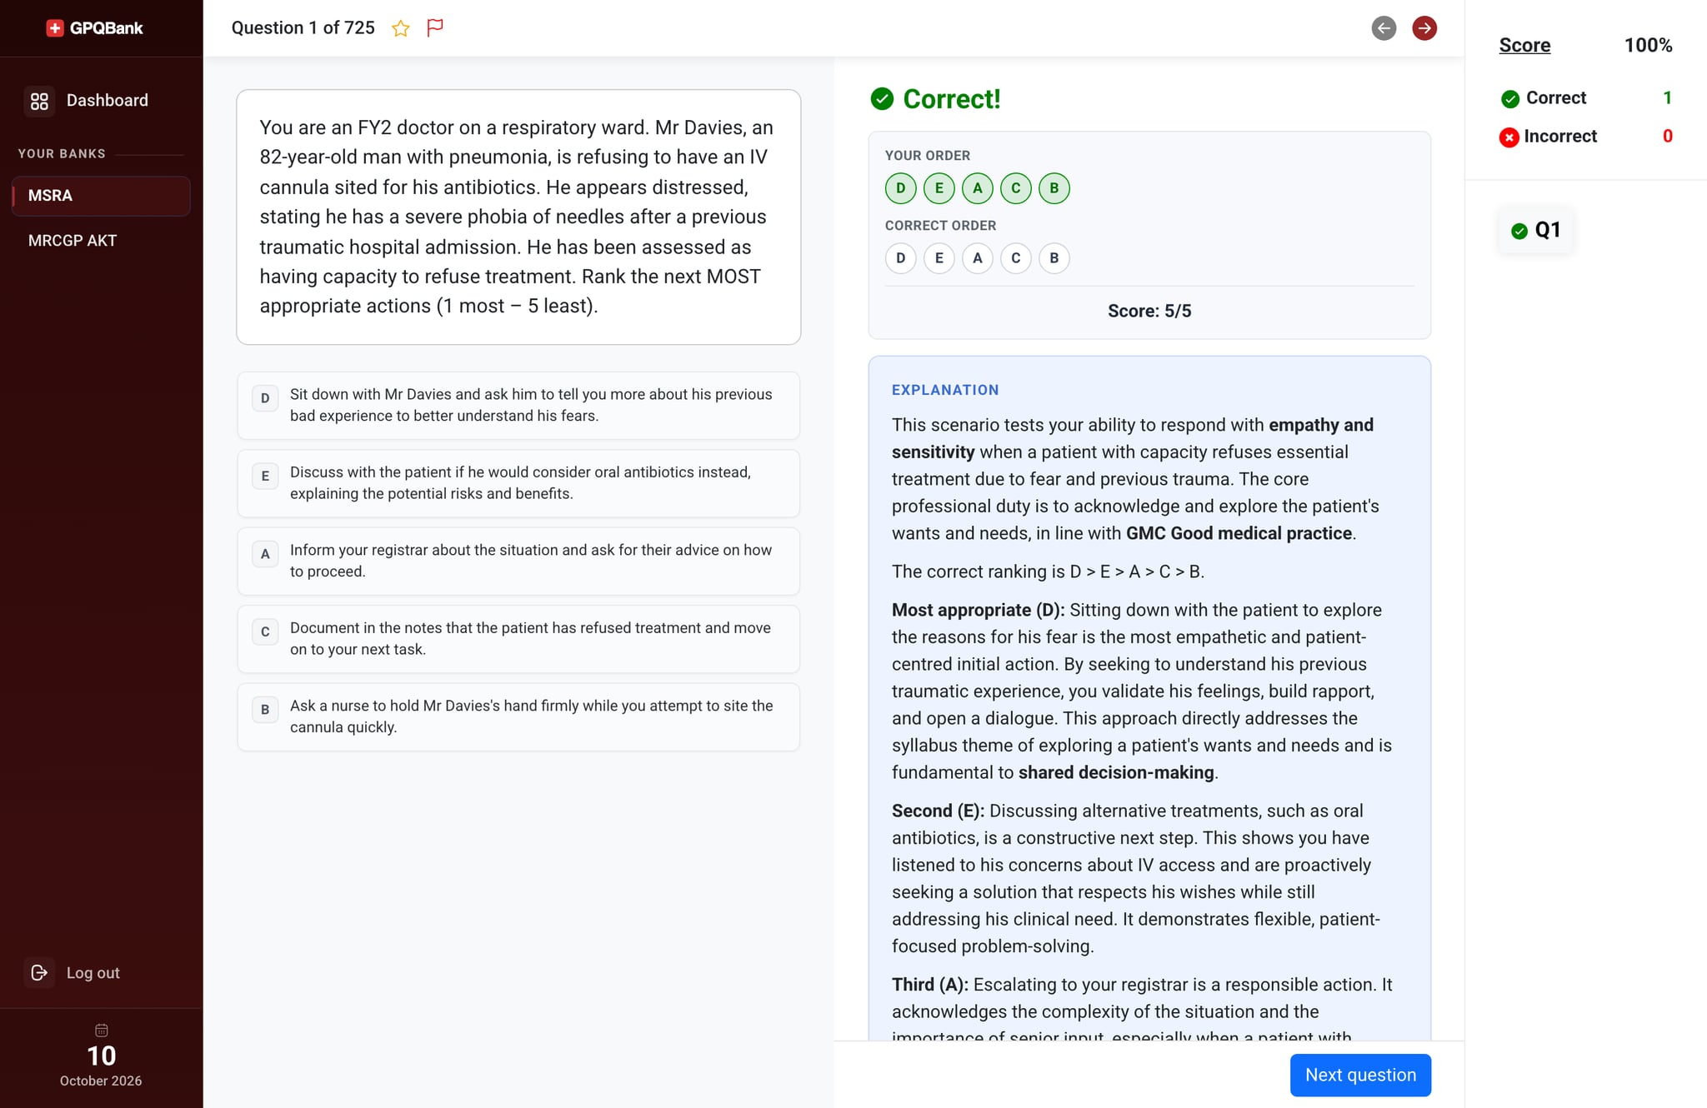Go to previous question with the back arrow
This screenshot has width=1707, height=1108.
click(1384, 28)
